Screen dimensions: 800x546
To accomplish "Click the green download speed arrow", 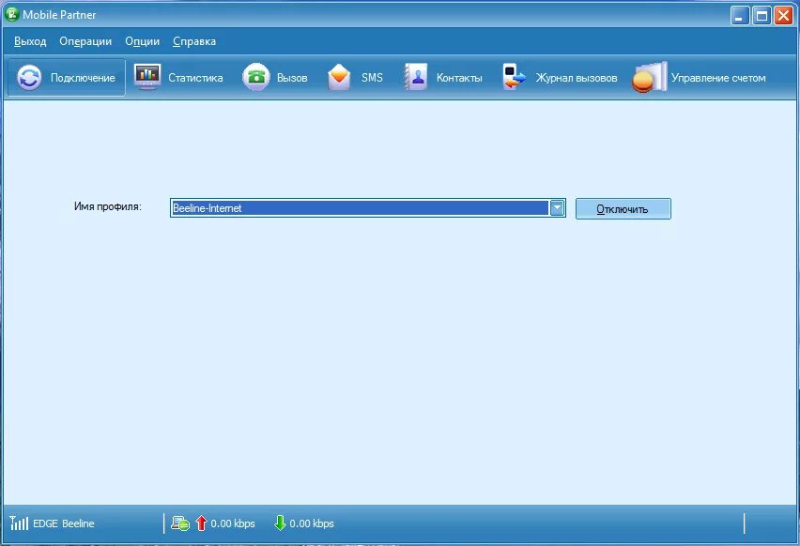I will pos(280,523).
